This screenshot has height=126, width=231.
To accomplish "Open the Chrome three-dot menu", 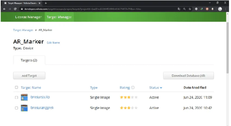I will click(x=225, y=9).
